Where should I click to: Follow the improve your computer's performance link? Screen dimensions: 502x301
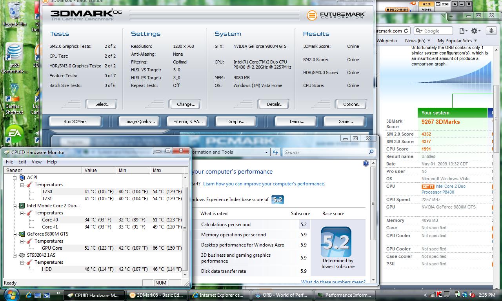[x=264, y=184]
